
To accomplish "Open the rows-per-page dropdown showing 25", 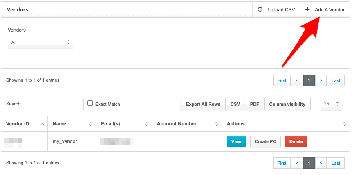I will click(x=331, y=104).
